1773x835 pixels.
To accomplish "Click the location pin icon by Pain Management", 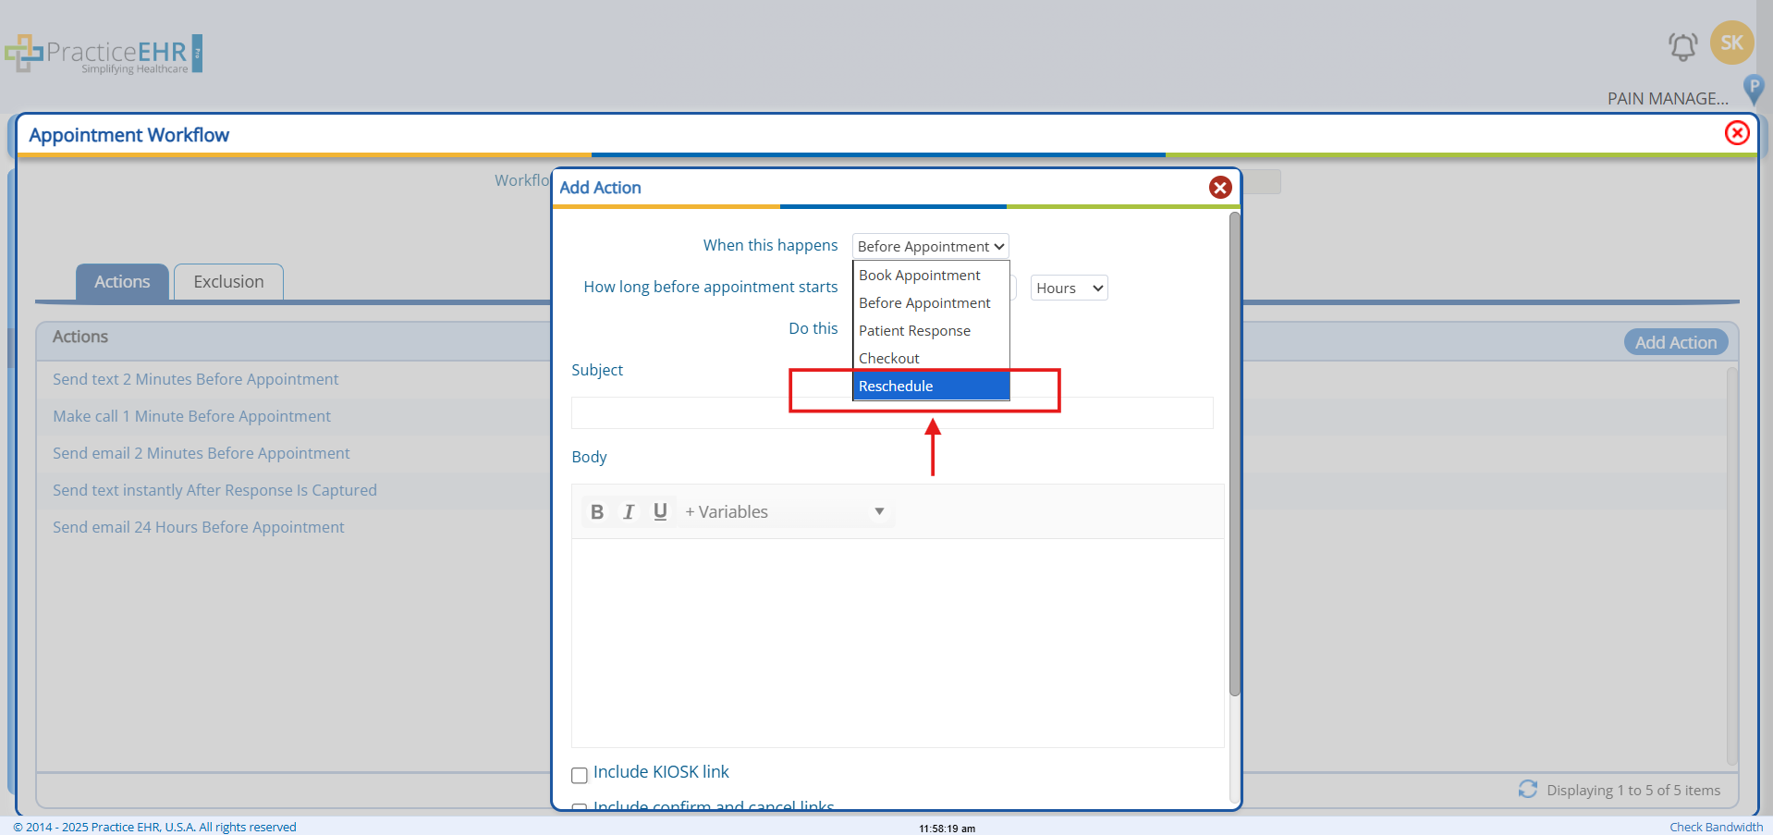I will [x=1754, y=90].
